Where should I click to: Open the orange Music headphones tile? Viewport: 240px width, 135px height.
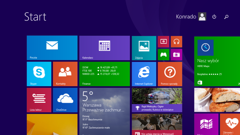[176, 41]
